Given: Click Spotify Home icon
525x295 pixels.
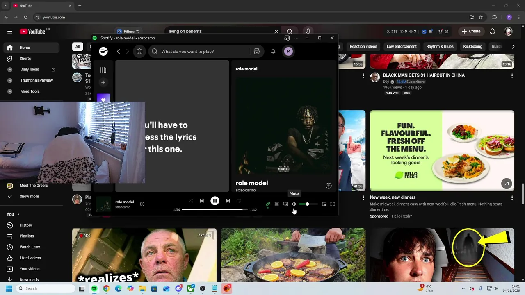Looking at the screenshot, I should pyautogui.click(x=139, y=51).
